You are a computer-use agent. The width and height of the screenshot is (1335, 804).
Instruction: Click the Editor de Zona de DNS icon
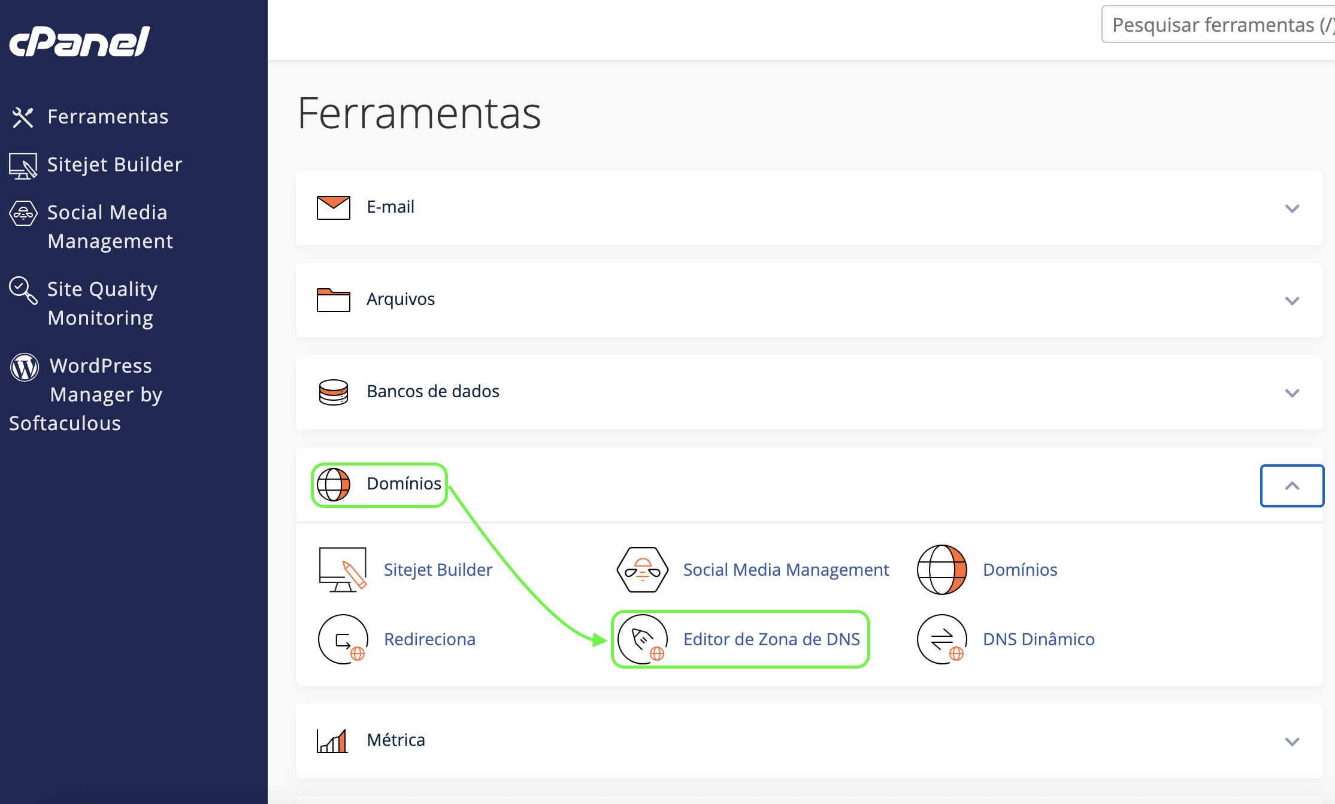(642, 639)
